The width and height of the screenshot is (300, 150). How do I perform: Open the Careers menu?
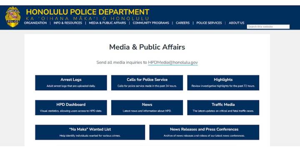coord(183,23)
